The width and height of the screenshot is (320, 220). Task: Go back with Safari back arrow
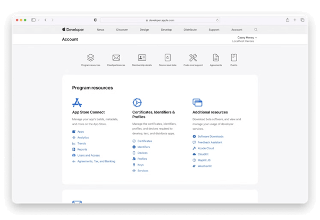[46, 20]
